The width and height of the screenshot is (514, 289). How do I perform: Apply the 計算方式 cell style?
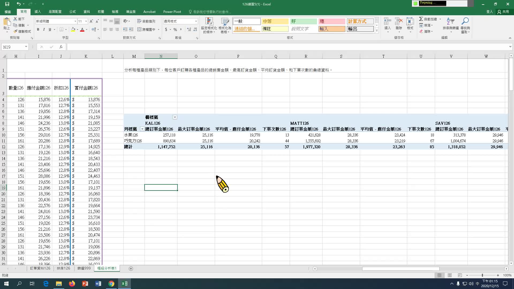coord(360,21)
